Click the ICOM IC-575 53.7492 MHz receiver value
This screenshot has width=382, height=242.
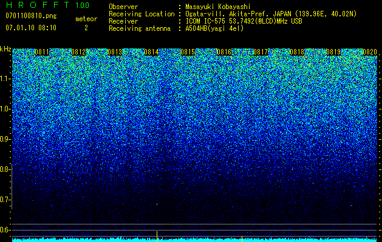pyautogui.click(x=244, y=21)
